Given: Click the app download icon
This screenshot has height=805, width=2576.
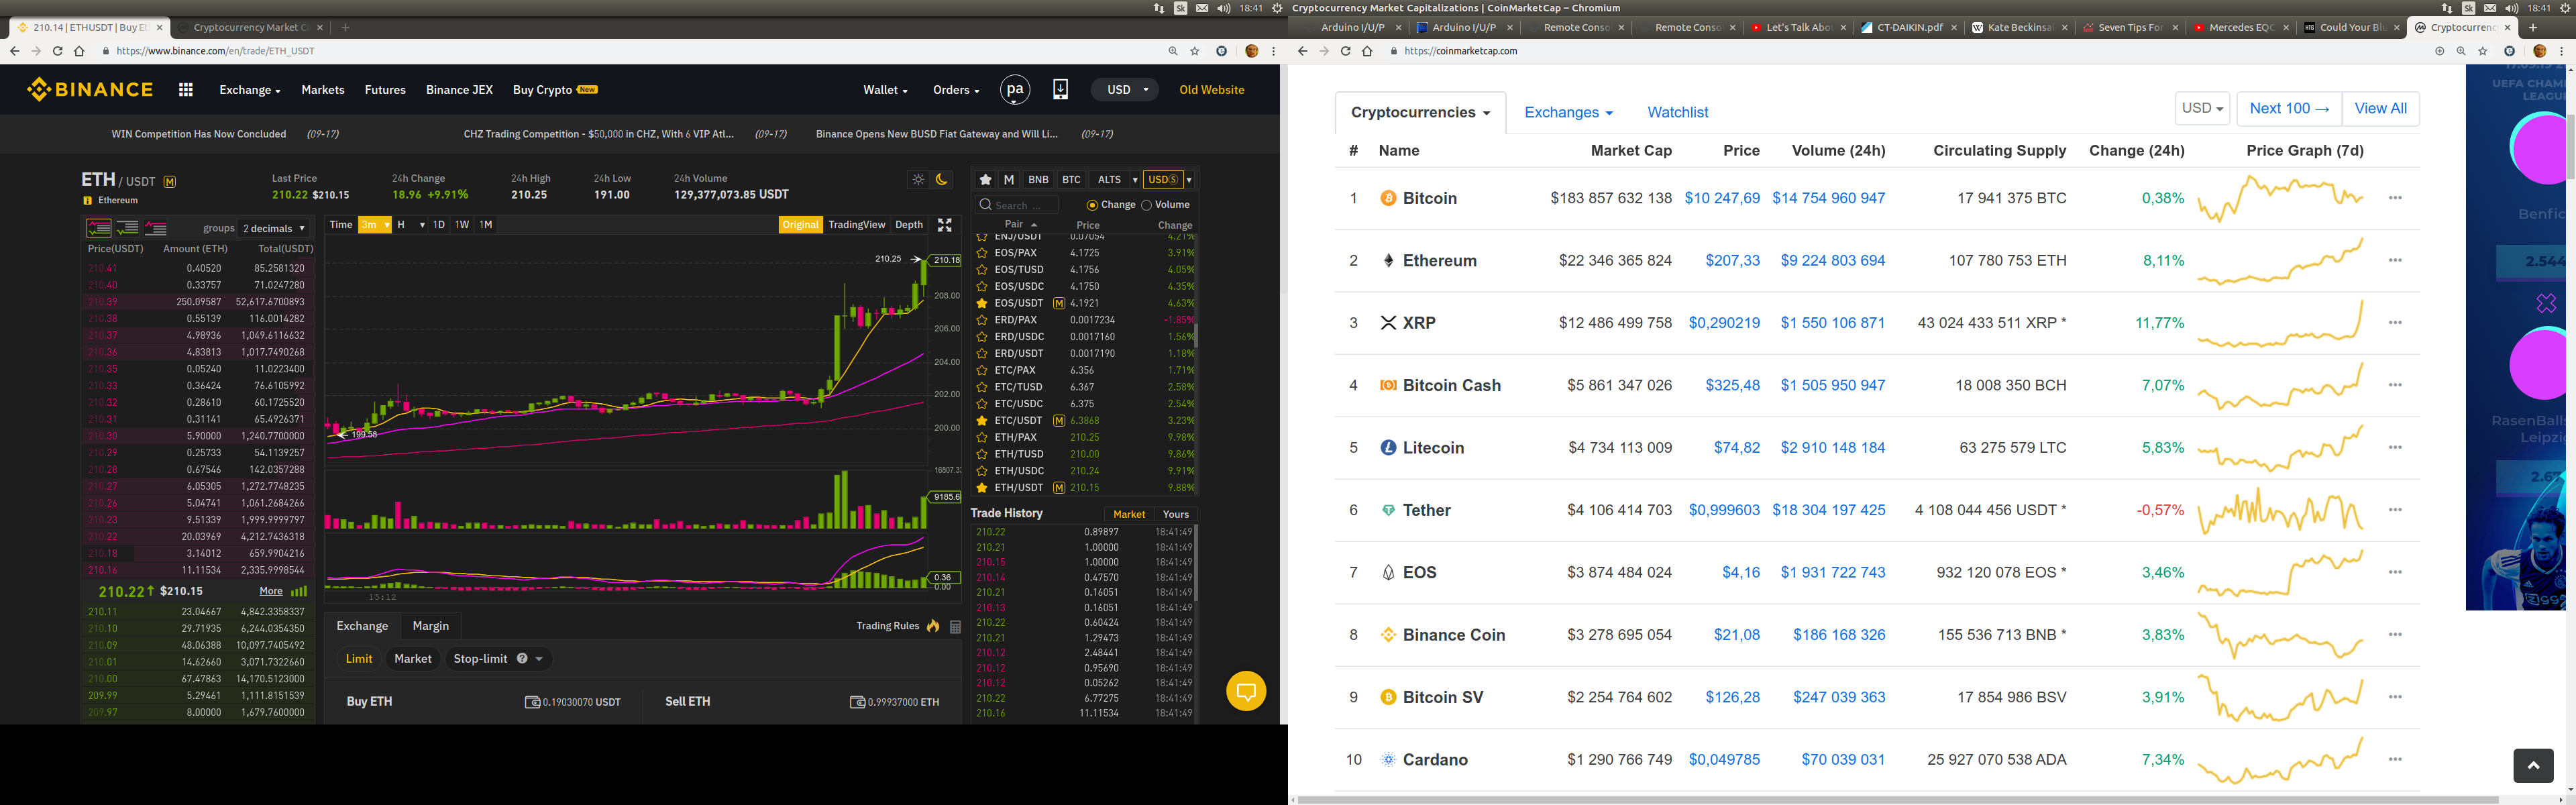Looking at the screenshot, I should [1060, 90].
